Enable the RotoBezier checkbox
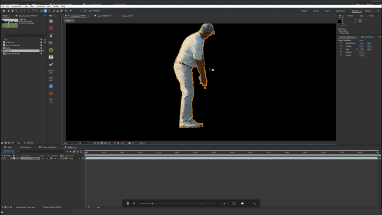382x215 pixels. point(90,11)
